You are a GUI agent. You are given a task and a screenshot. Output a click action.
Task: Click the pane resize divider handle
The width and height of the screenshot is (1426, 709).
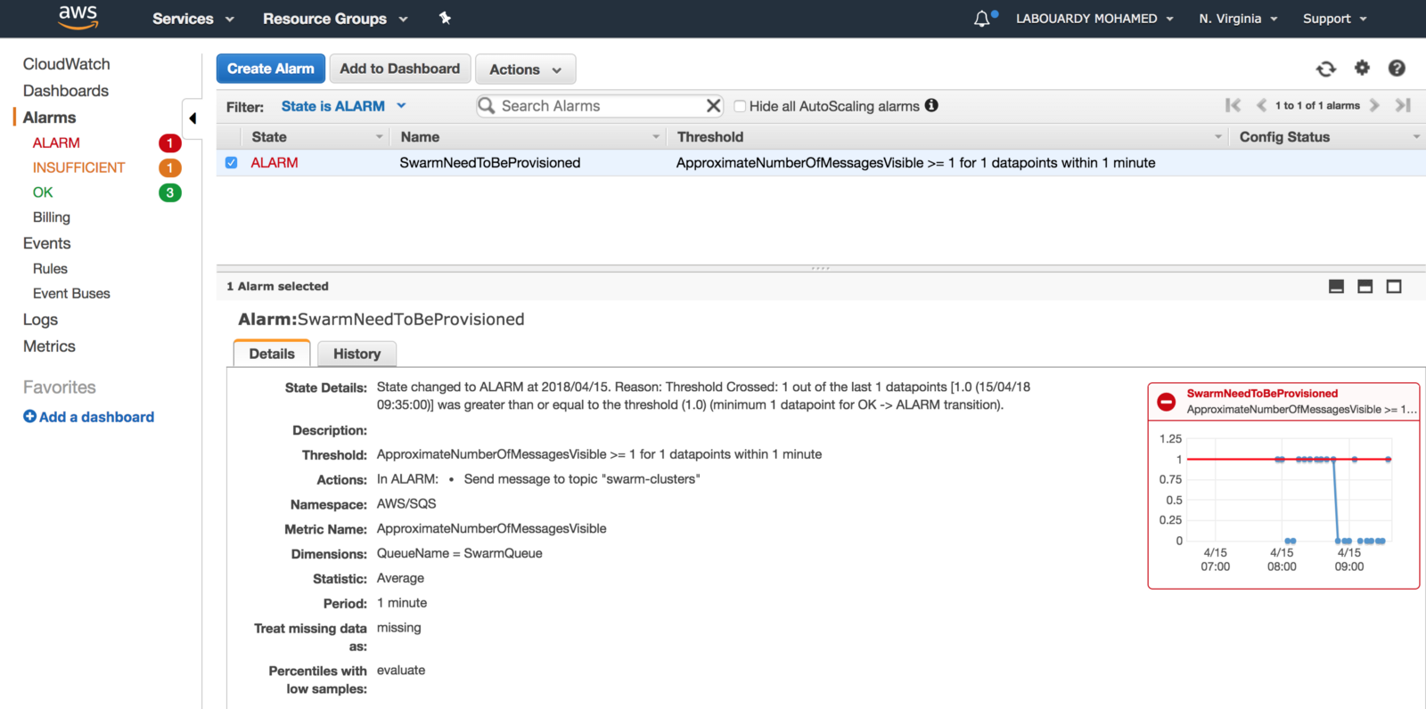820,267
